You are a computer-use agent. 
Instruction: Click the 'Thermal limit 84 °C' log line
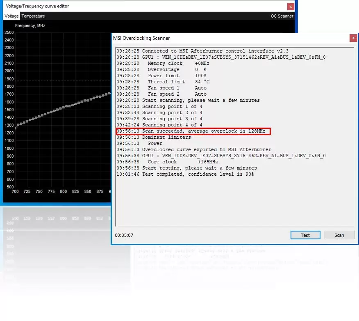pos(163,82)
